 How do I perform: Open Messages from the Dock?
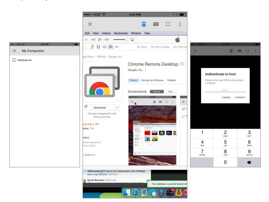pos(153,193)
